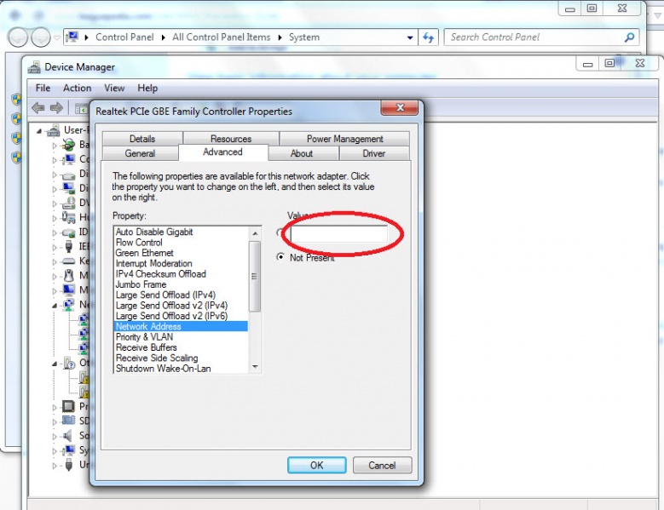Select the Other devices category icon

pos(68,363)
